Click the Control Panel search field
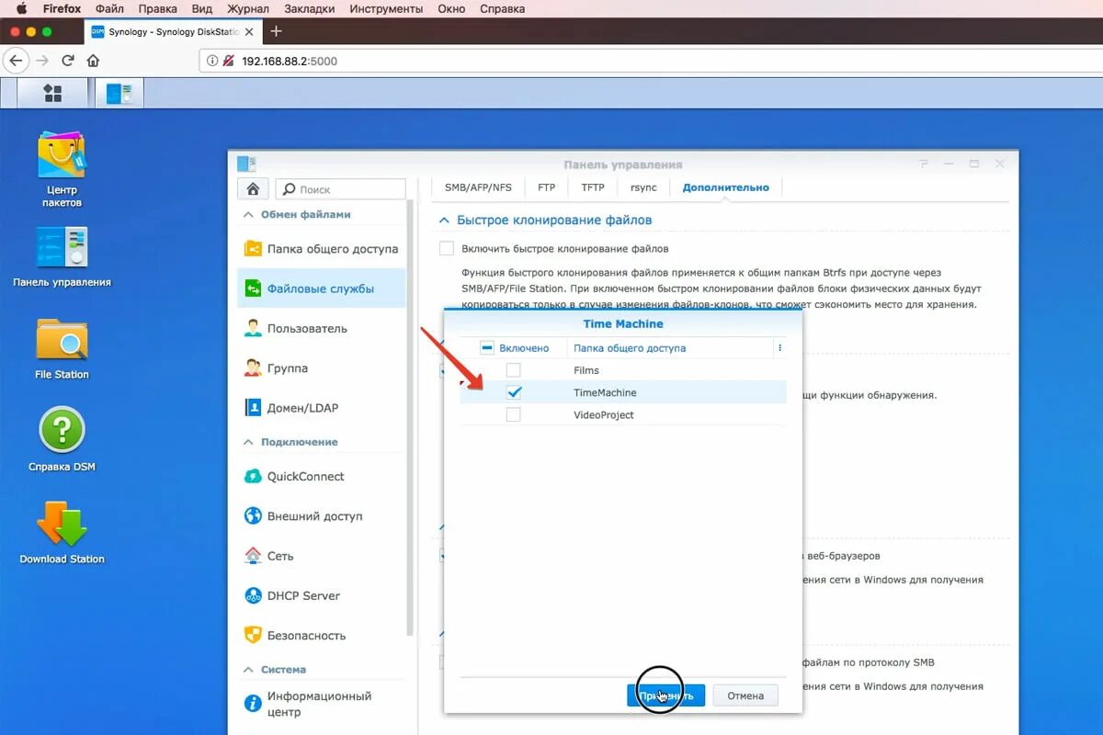 pos(341,188)
